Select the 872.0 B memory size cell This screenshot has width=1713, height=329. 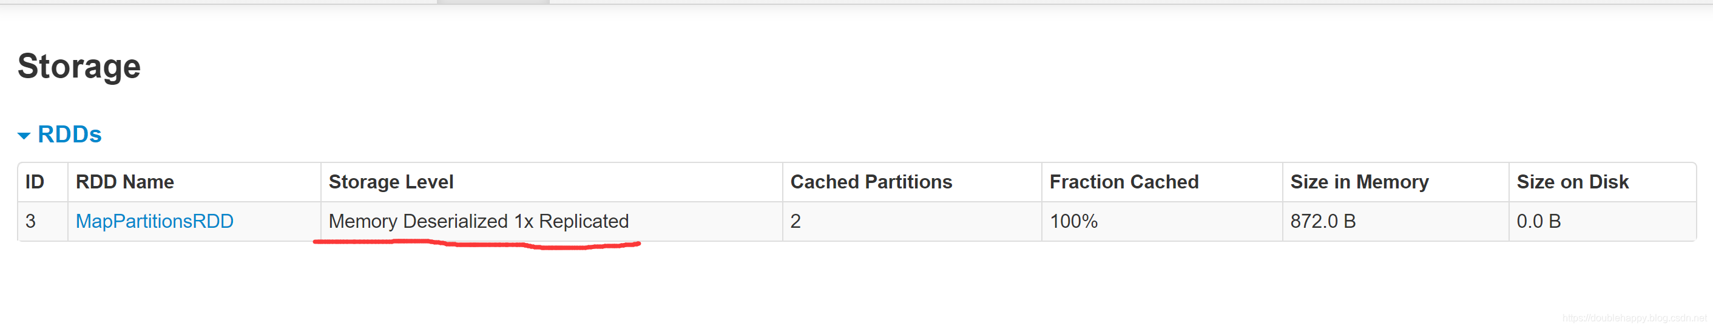point(1395,221)
